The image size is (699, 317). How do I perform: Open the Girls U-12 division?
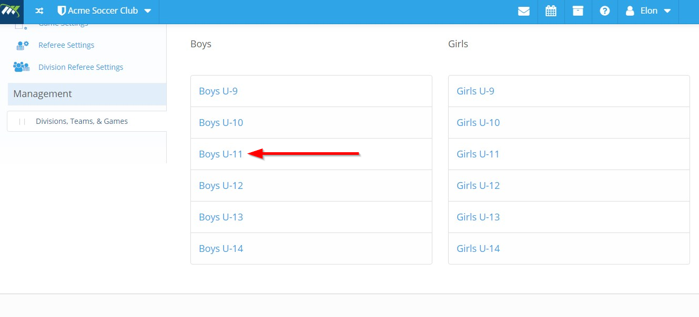[x=478, y=186]
